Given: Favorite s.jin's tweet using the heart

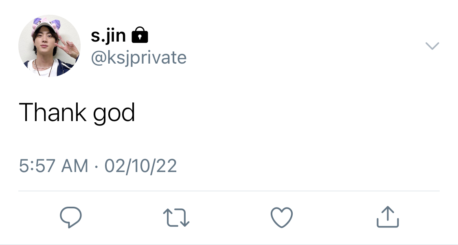Looking at the screenshot, I should click(282, 217).
